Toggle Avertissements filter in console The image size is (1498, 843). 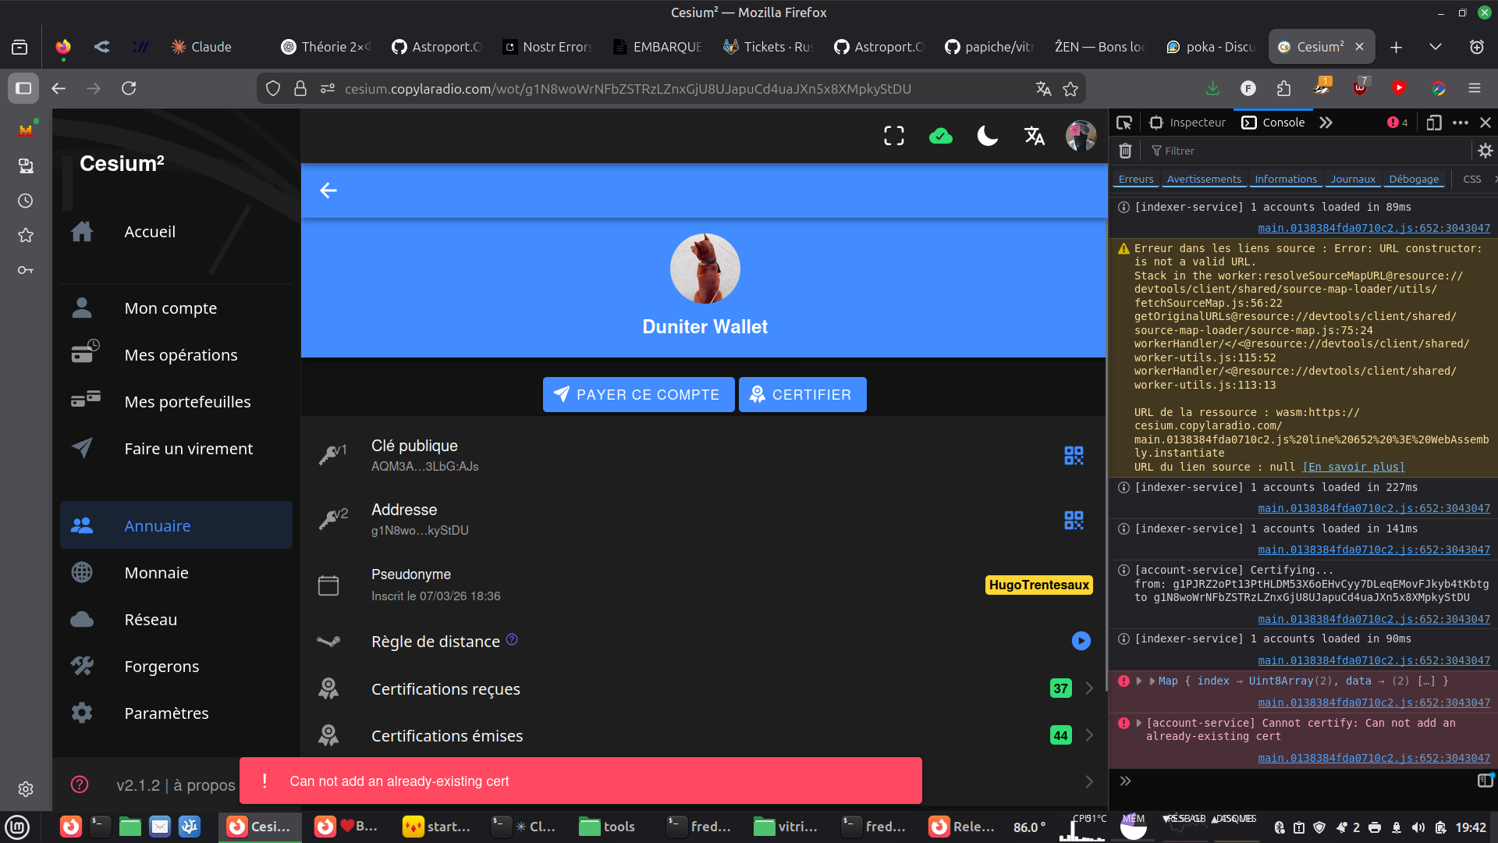1203,180
